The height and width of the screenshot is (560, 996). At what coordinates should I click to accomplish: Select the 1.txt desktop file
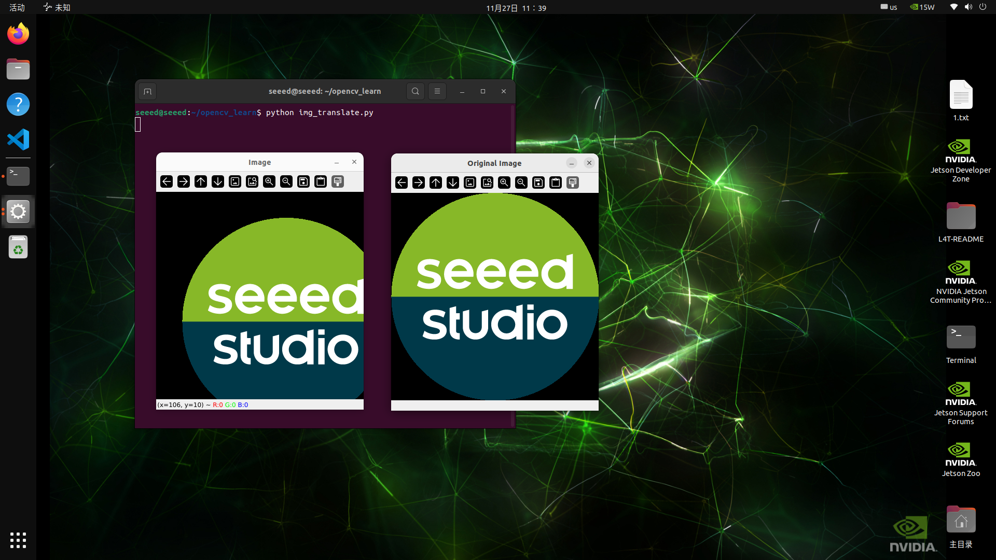[961, 101]
